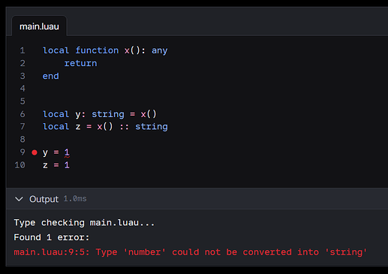Click 'string' annotation on line 6

[x=108, y=114]
